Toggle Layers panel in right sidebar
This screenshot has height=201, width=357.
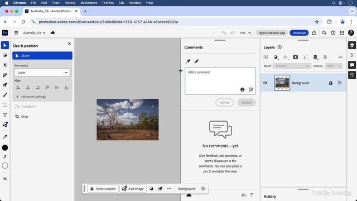(352, 45)
